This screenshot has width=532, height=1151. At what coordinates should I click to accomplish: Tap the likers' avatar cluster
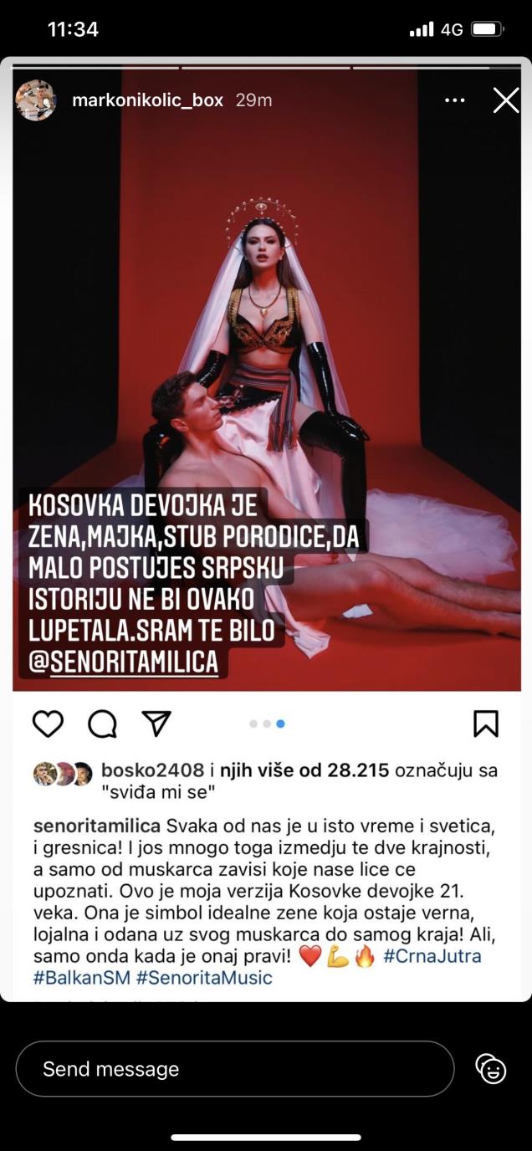[63, 774]
